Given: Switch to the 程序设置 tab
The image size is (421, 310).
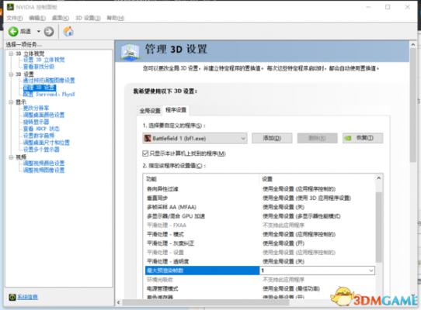Looking at the screenshot, I should 176,110.
